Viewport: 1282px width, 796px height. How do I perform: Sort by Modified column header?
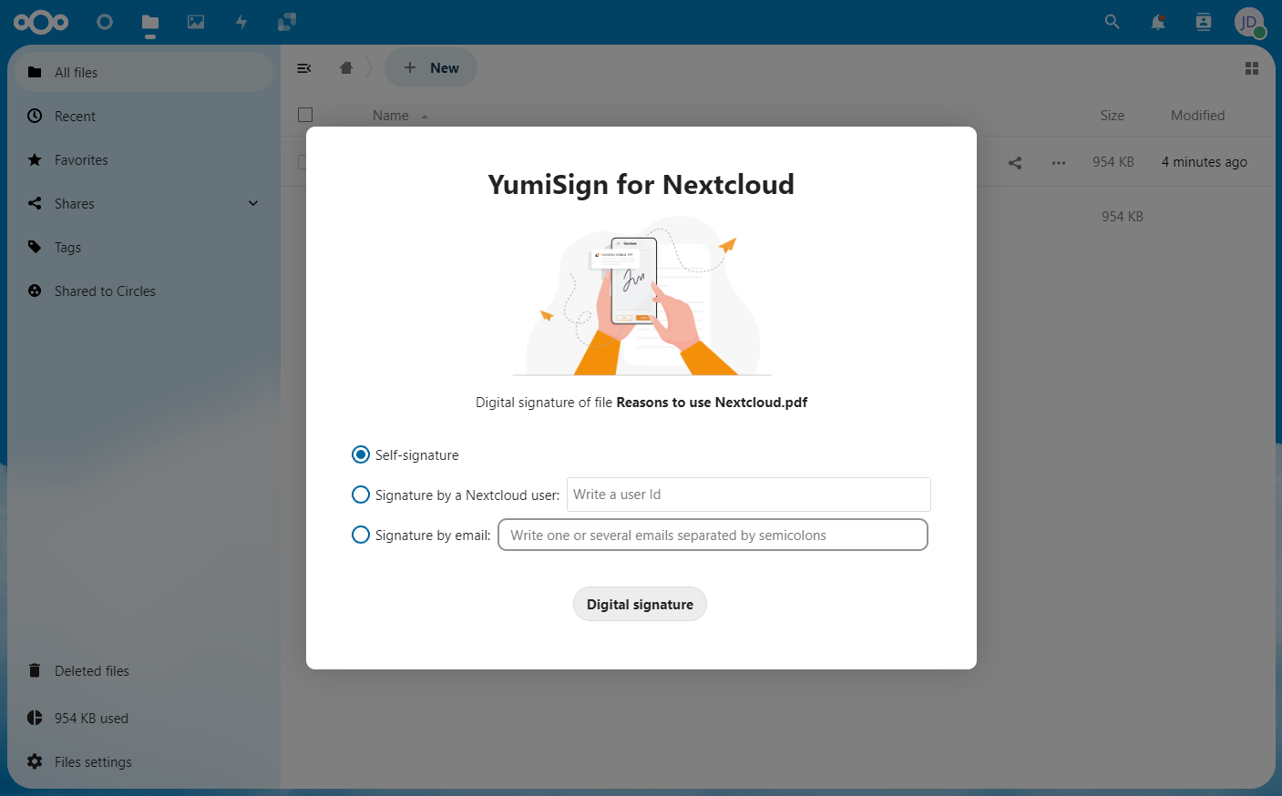click(x=1197, y=116)
